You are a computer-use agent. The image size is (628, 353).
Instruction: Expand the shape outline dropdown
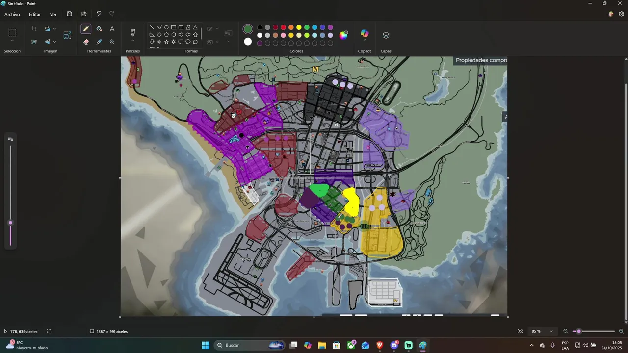click(217, 29)
